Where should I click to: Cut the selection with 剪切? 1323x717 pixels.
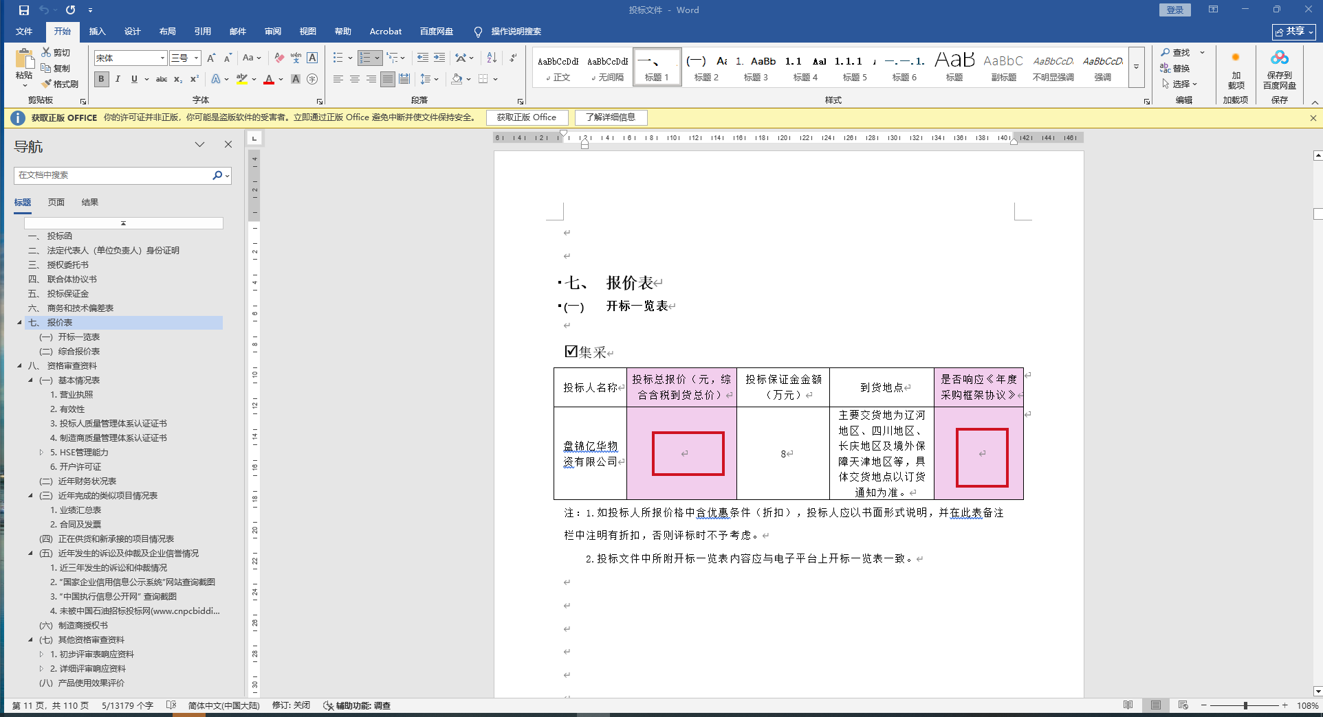56,52
